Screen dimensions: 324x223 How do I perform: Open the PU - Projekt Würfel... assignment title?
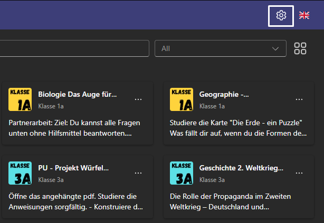click(73, 168)
